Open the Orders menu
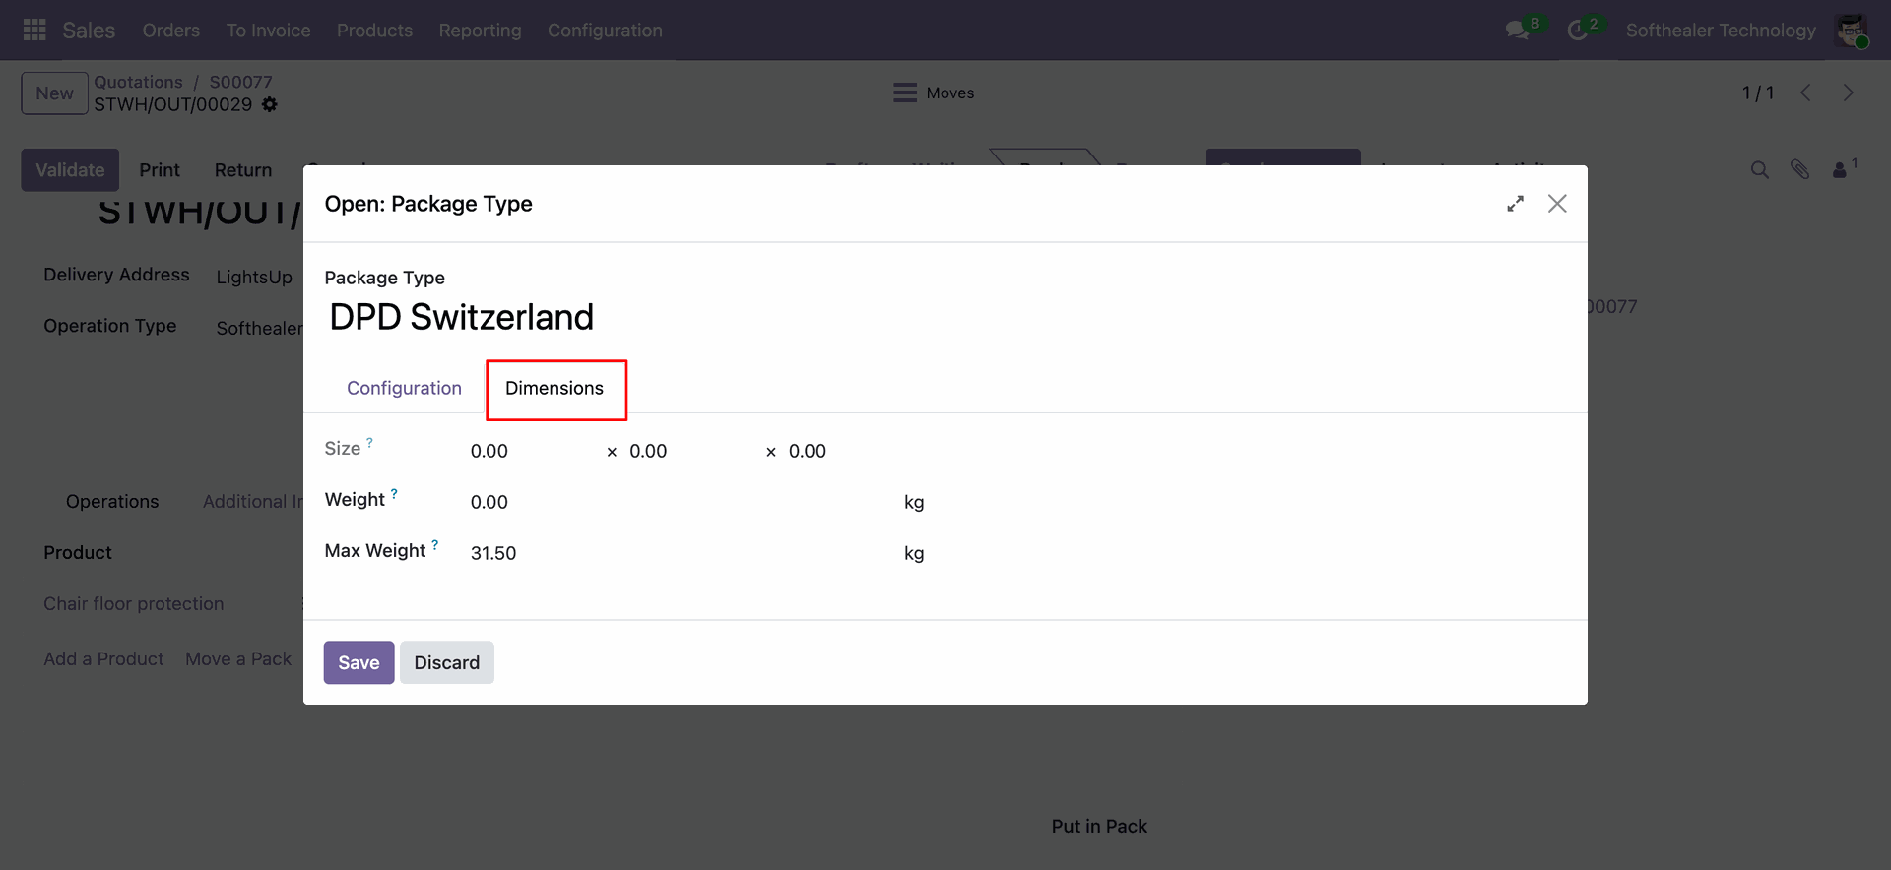The image size is (1891, 870). pos(171,31)
